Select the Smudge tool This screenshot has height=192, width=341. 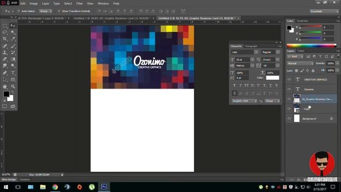point(5,66)
